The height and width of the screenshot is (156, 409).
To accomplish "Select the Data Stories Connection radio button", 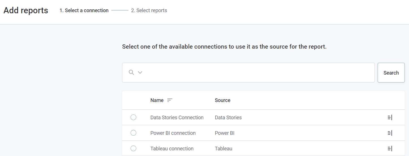I will [133, 117].
